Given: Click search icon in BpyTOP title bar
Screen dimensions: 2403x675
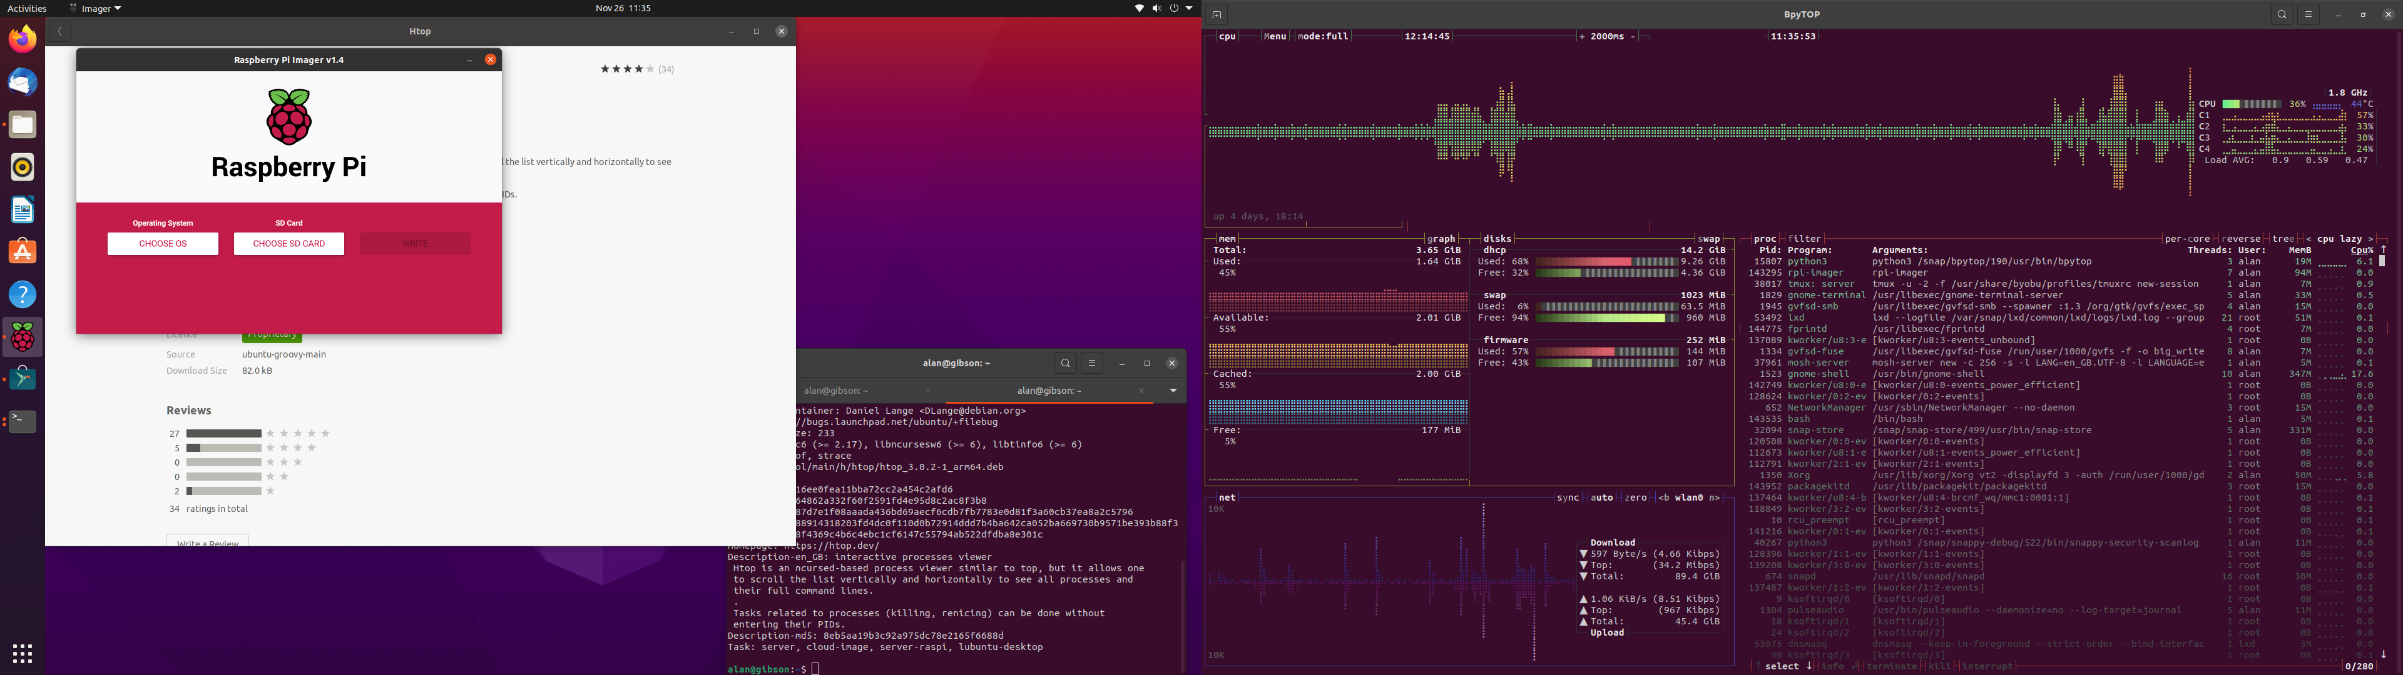Looking at the screenshot, I should click(x=2282, y=15).
